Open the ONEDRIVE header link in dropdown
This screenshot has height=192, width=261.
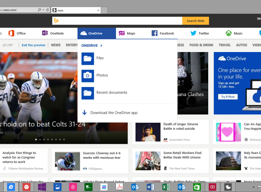pos(90,46)
